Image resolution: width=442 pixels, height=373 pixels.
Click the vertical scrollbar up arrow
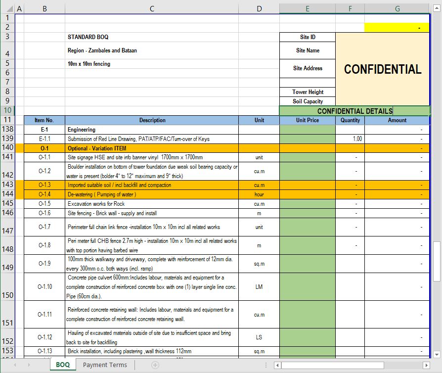437,8
